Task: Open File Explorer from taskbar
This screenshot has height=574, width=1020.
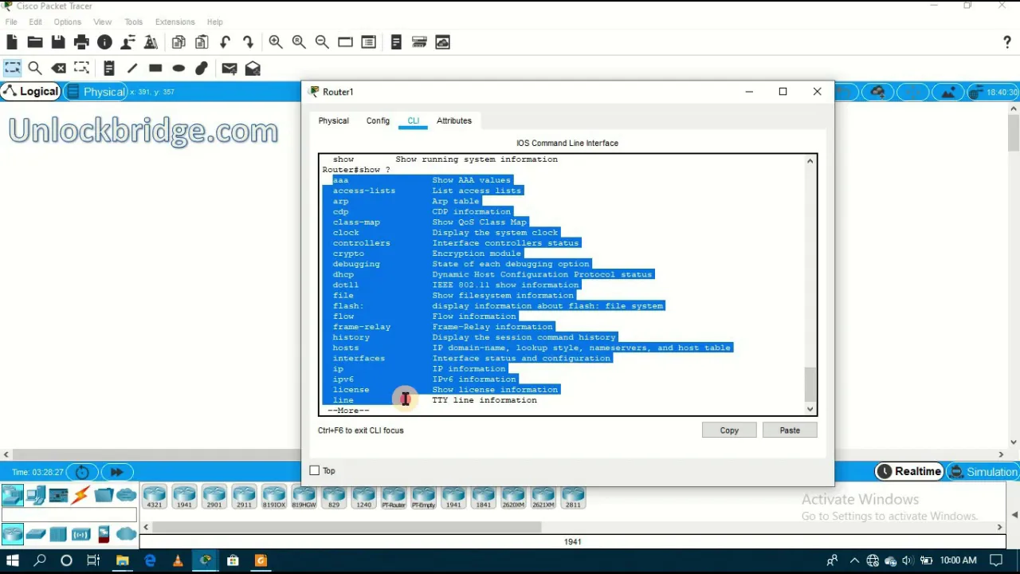Action: point(122,560)
